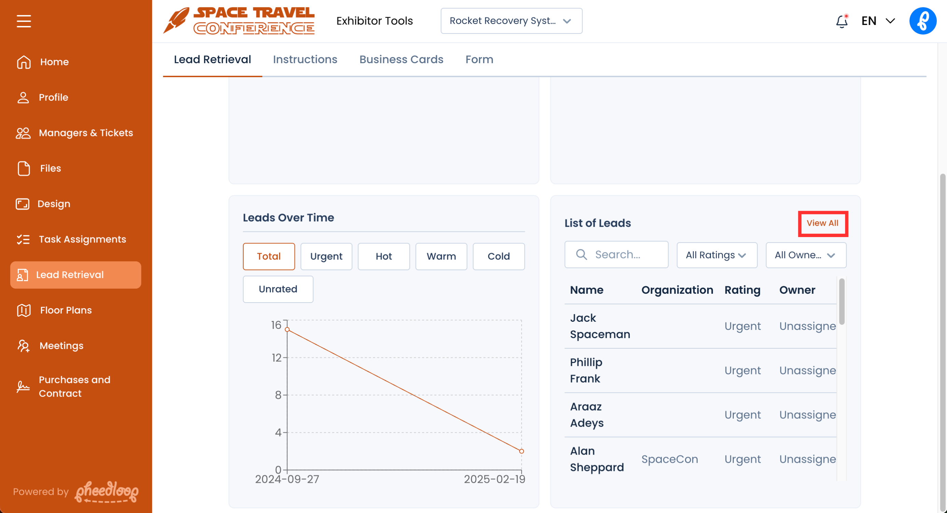The height and width of the screenshot is (513, 947).
Task: Click the Home sidebar icon
Action: (x=24, y=62)
